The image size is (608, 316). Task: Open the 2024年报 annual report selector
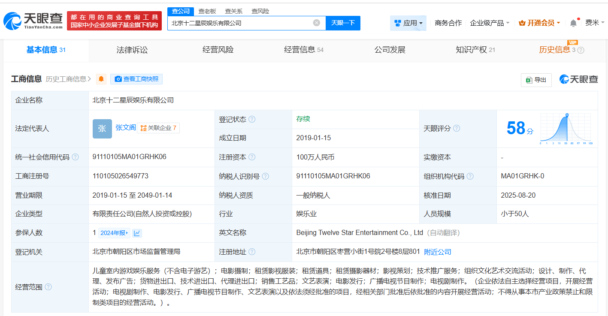pyautogui.click(x=114, y=233)
